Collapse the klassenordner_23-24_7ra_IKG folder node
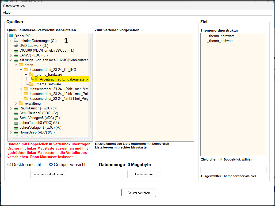Viewport: 275px width, 206px height. pos(21,70)
